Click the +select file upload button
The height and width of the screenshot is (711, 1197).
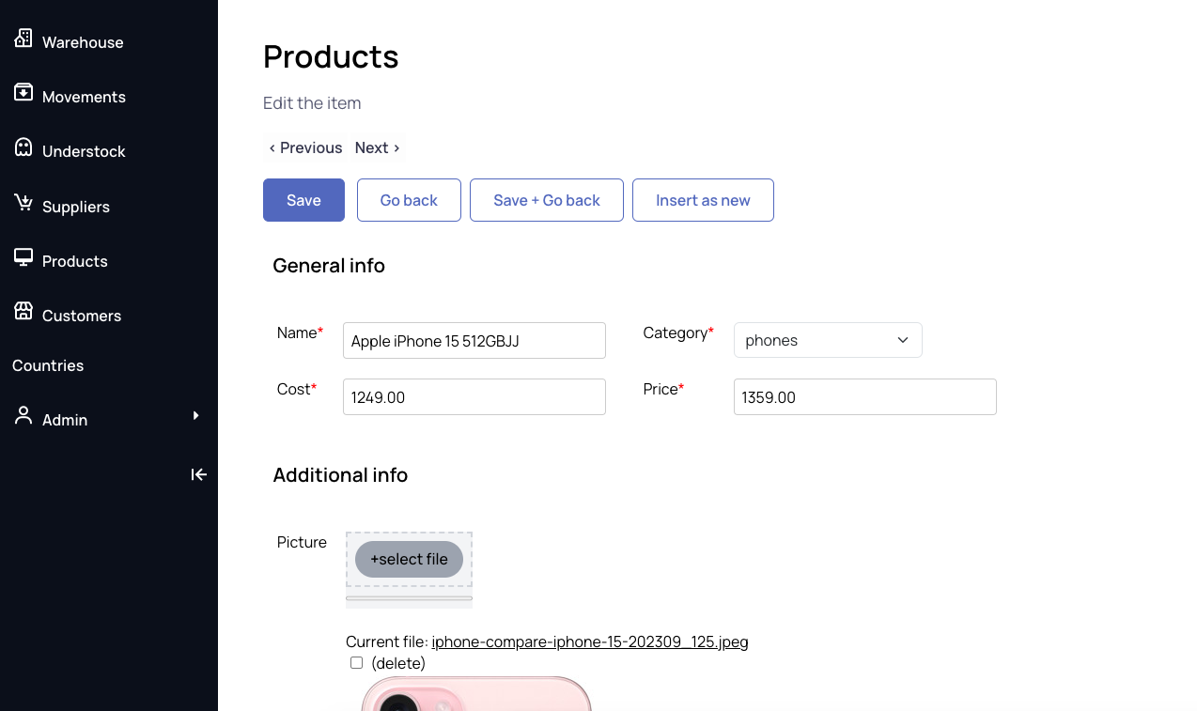point(409,559)
